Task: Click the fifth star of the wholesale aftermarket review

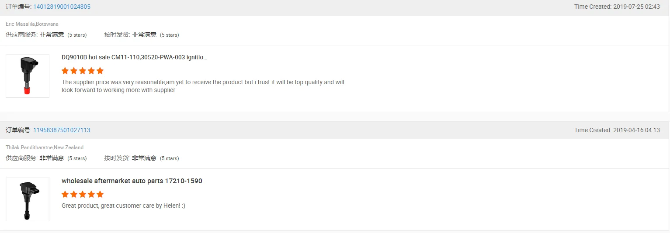Action: coord(100,194)
